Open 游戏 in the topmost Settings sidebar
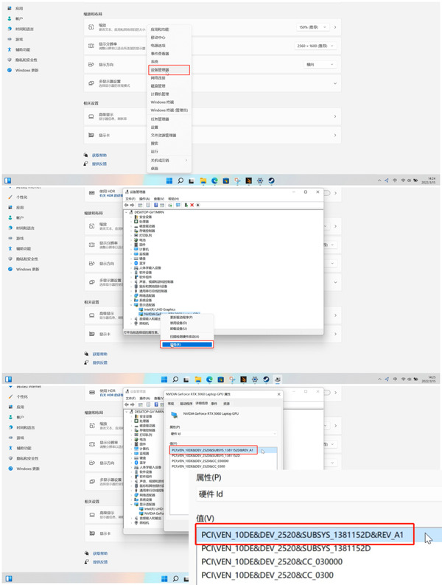 click(x=19, y=39)
